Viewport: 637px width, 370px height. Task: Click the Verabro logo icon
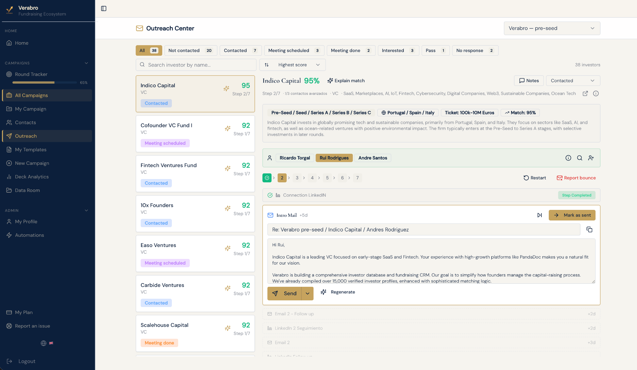[x=10, y=10]
